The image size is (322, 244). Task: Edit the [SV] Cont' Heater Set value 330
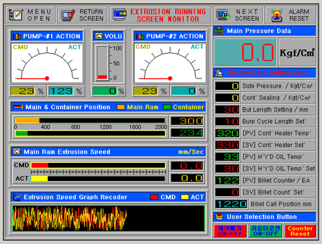pos(227,145)
